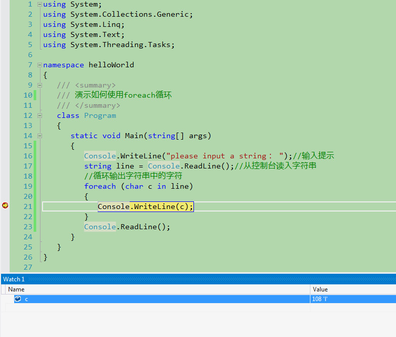Click line number 27 in the gutter
Screen dimensions: 396x337
pos(28,267)
